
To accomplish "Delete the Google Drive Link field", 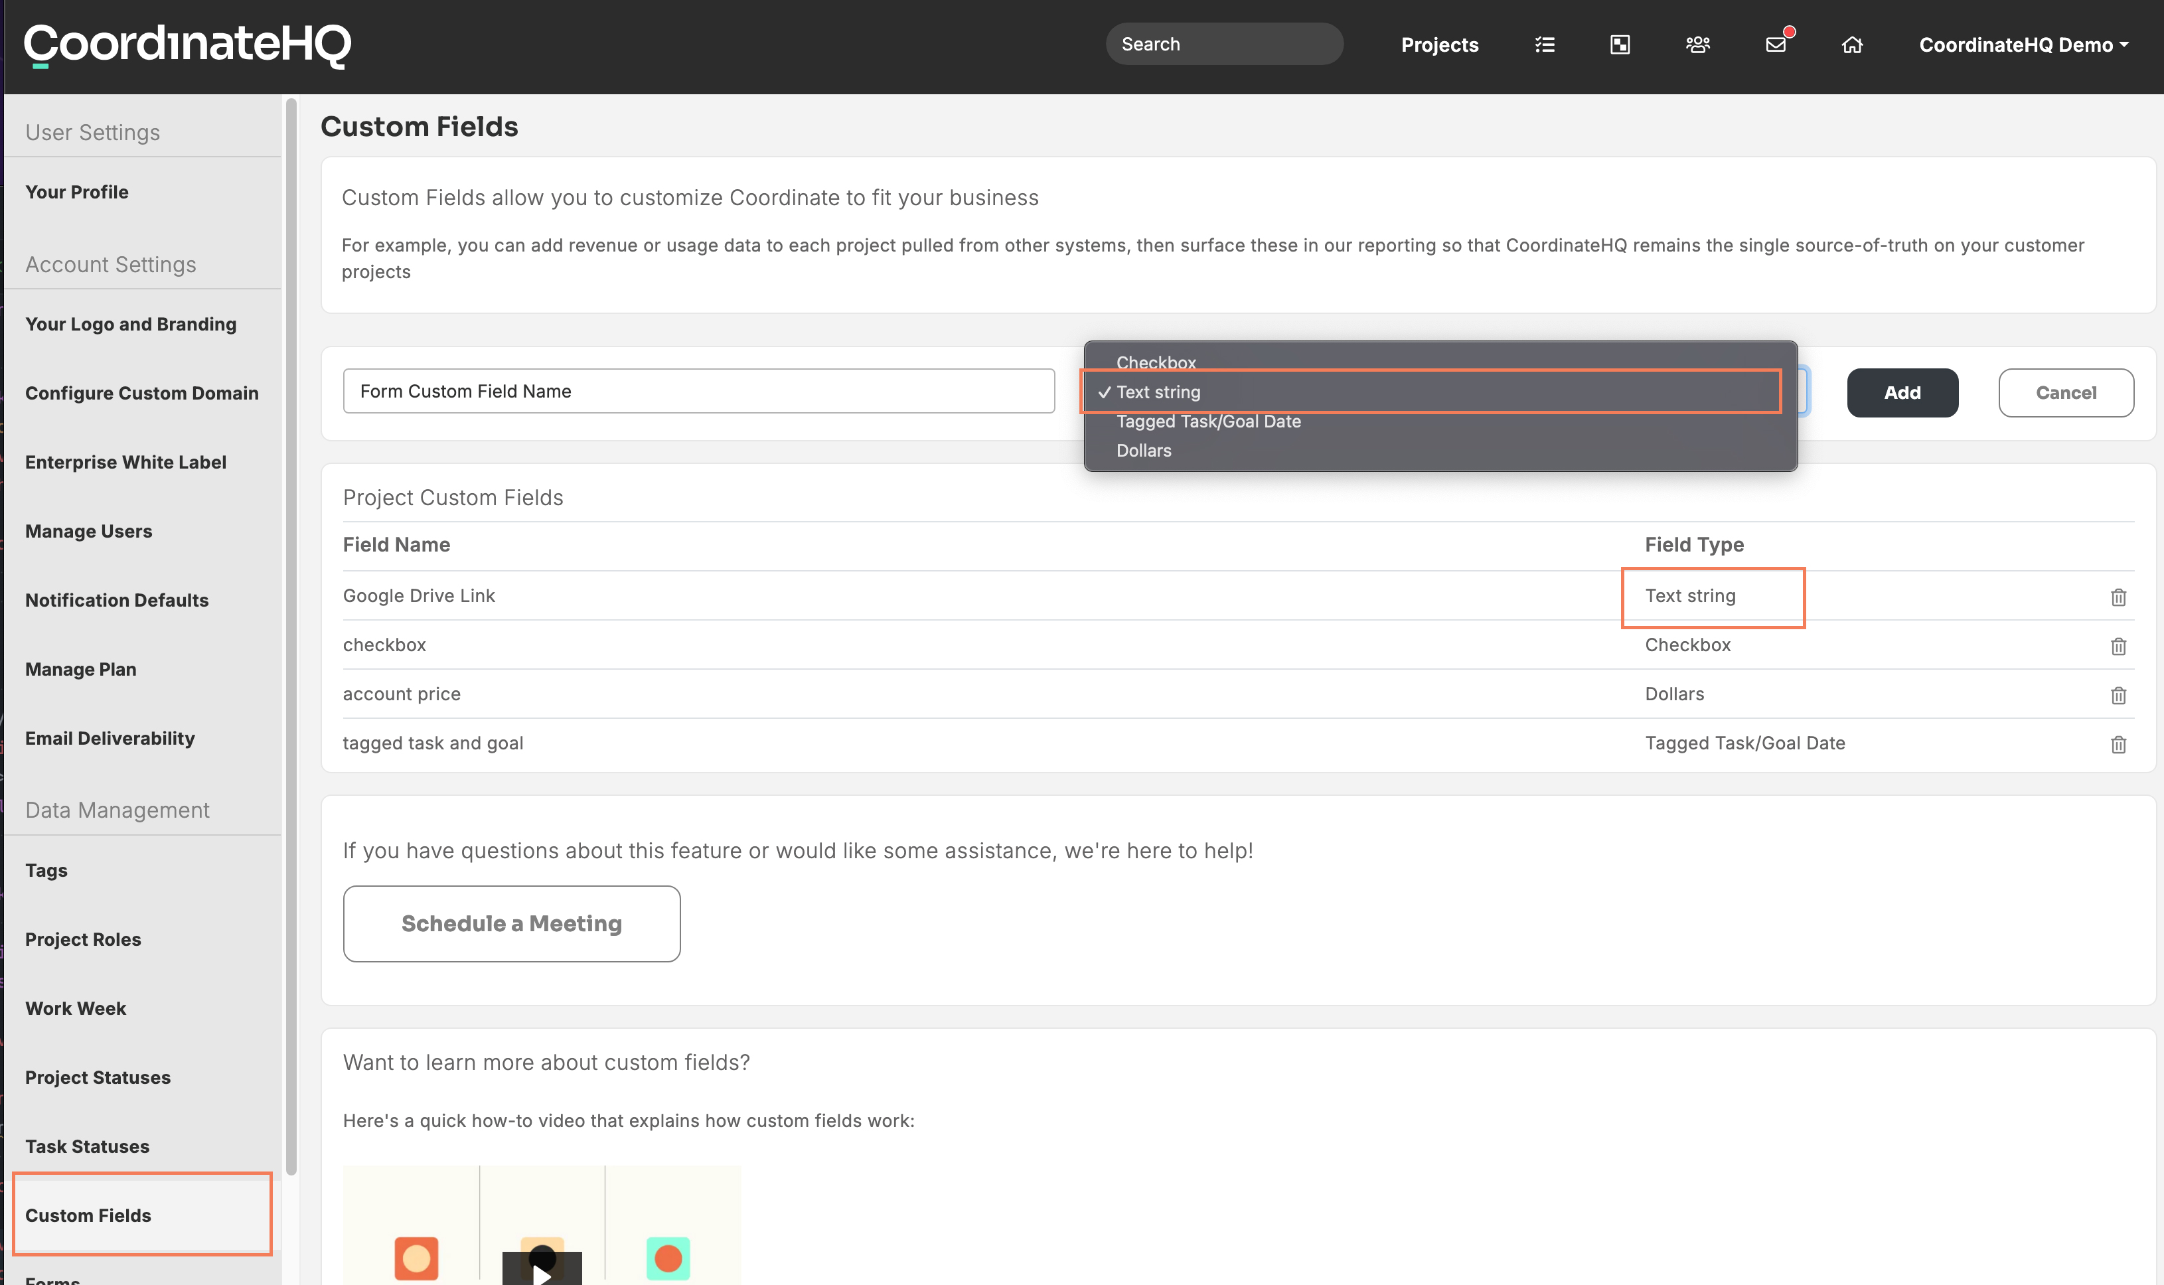I will [2118, 597].
